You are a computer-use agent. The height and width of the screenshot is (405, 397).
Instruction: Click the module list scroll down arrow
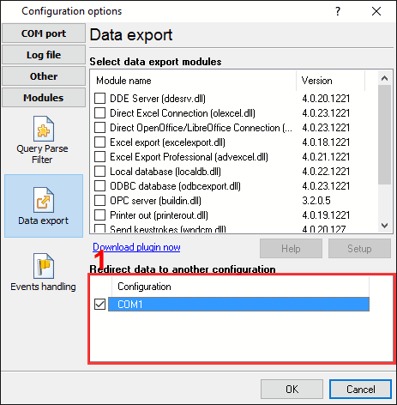[385, 226]
